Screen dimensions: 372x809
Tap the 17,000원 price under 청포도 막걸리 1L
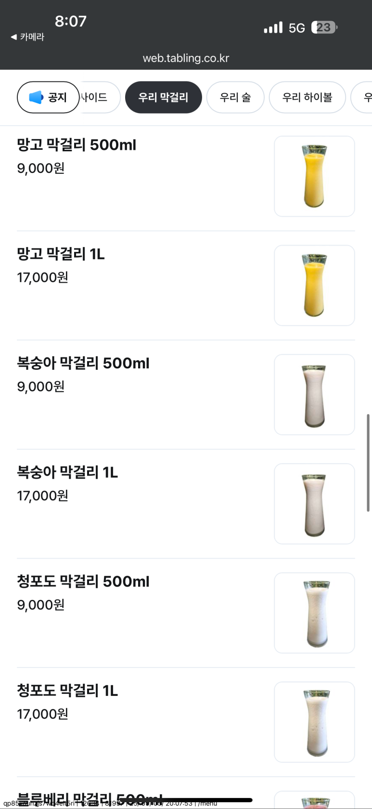[43, 714]
